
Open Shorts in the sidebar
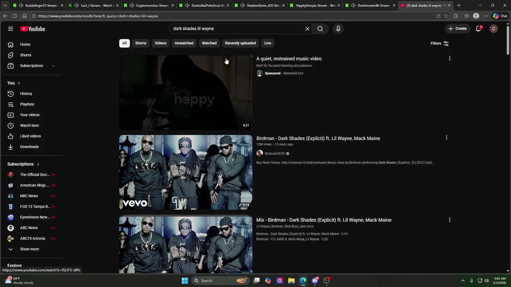[32, 55]
